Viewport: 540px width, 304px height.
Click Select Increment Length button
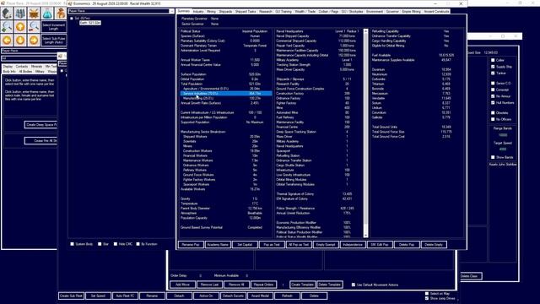(x=54, y=26)
